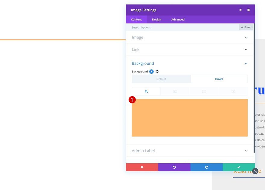Save changes with the green check button

(x=239, y=167)
